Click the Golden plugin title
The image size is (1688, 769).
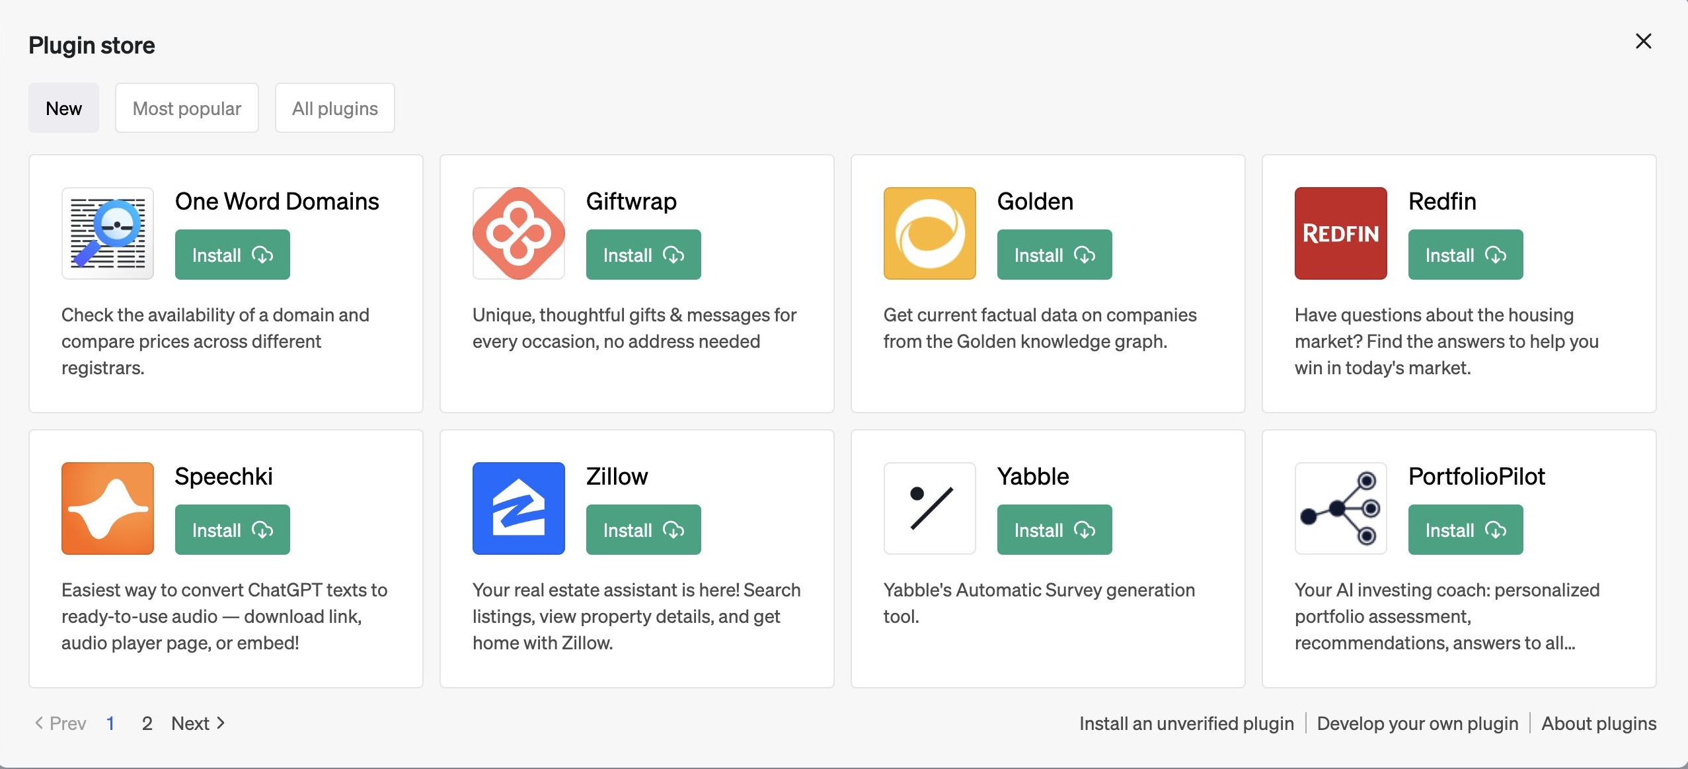tap(1035, 201)
